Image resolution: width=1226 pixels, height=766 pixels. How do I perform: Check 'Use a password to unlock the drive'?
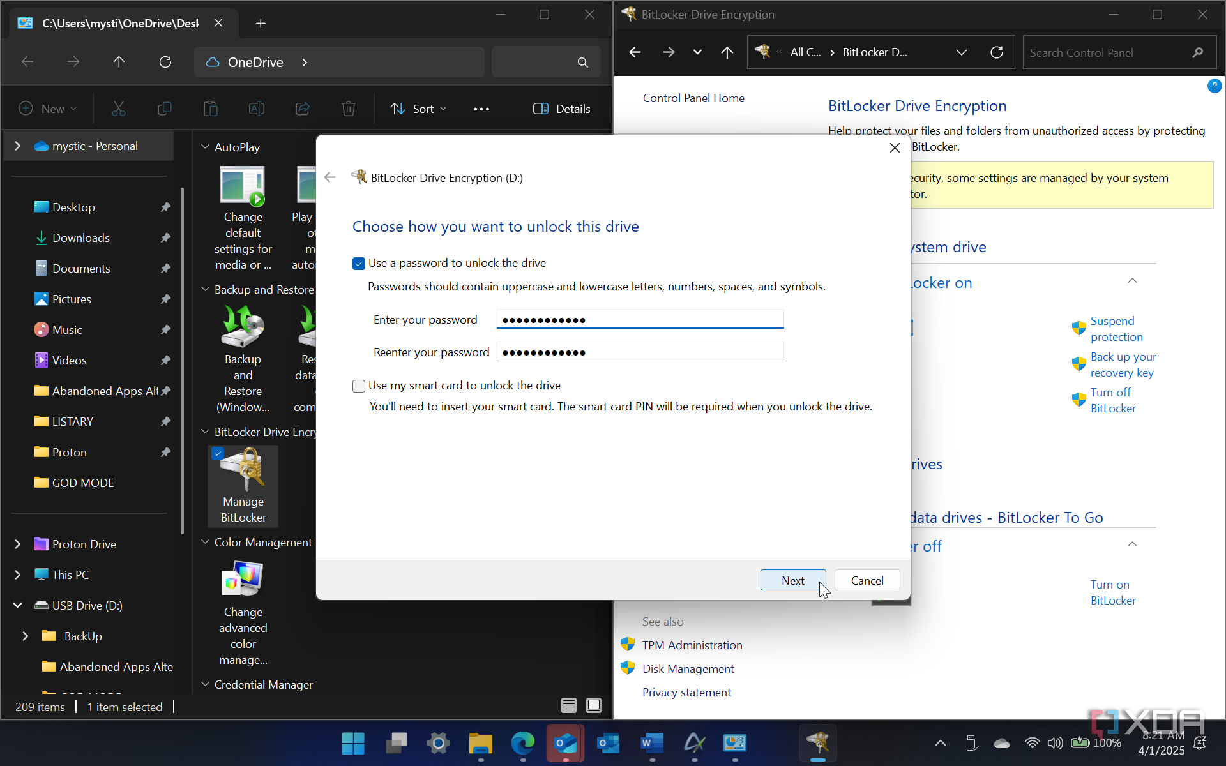(x=359, y=264)
